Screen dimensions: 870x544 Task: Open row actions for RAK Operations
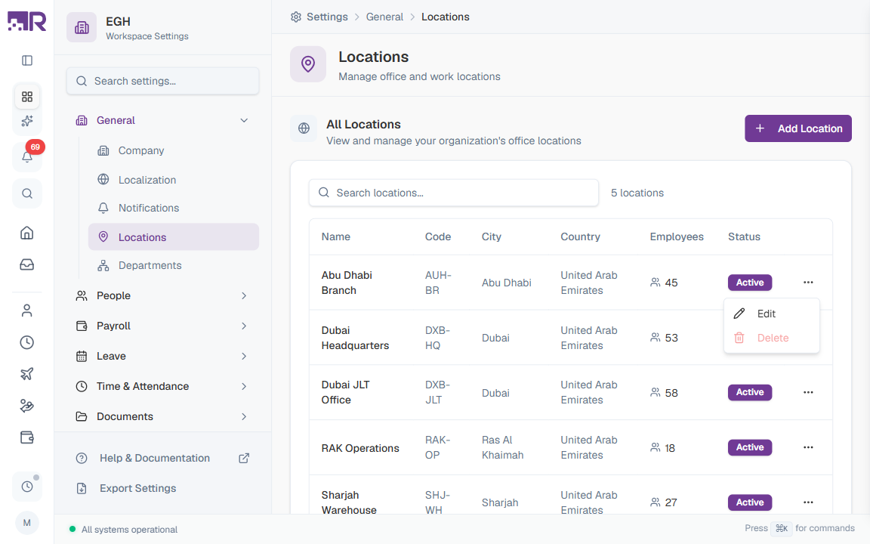click(808, 447)
